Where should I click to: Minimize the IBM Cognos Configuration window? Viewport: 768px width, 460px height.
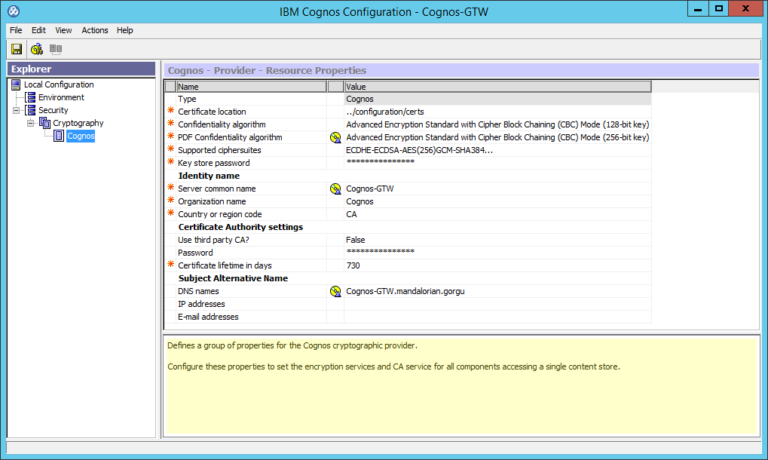[698, 9]
